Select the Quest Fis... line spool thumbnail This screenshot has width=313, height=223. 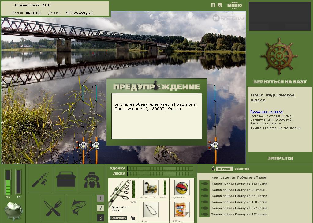pos(182,187)
